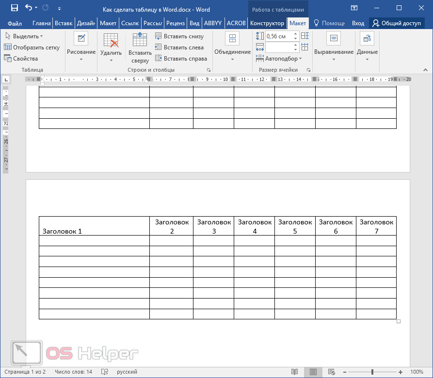Click the Save icon in title bar
The image size is (433, 378).
pyautogui.click(x=14, y=8)
